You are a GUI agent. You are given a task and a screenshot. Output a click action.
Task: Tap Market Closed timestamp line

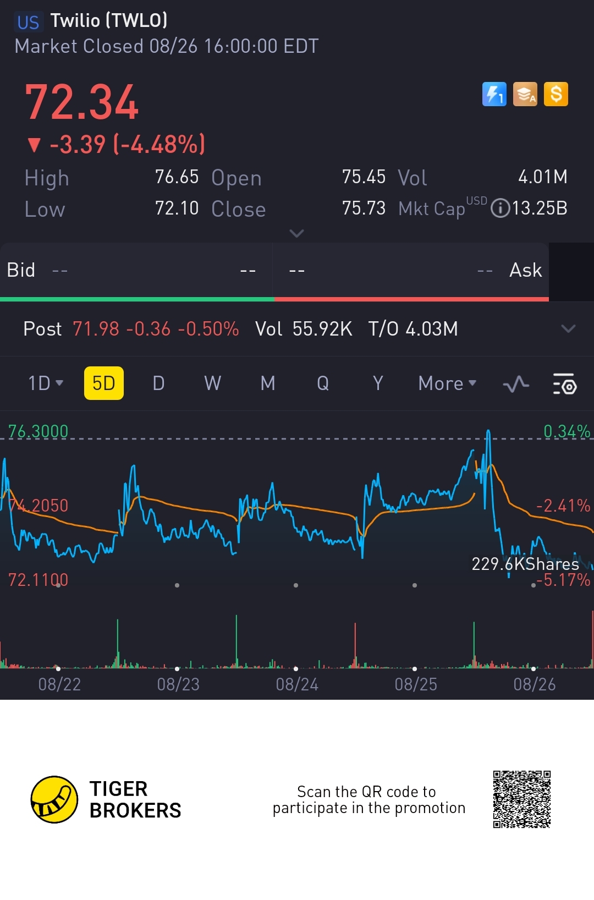167,46
